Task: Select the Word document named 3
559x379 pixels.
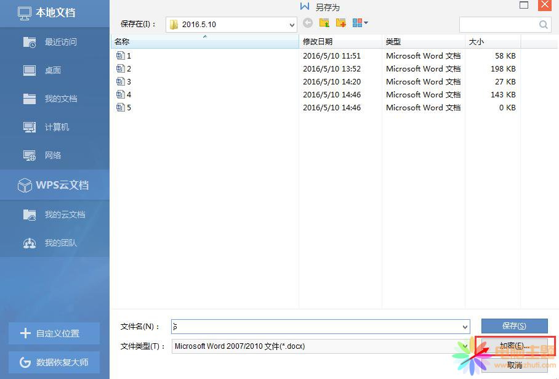Action: tap(127, 81)
